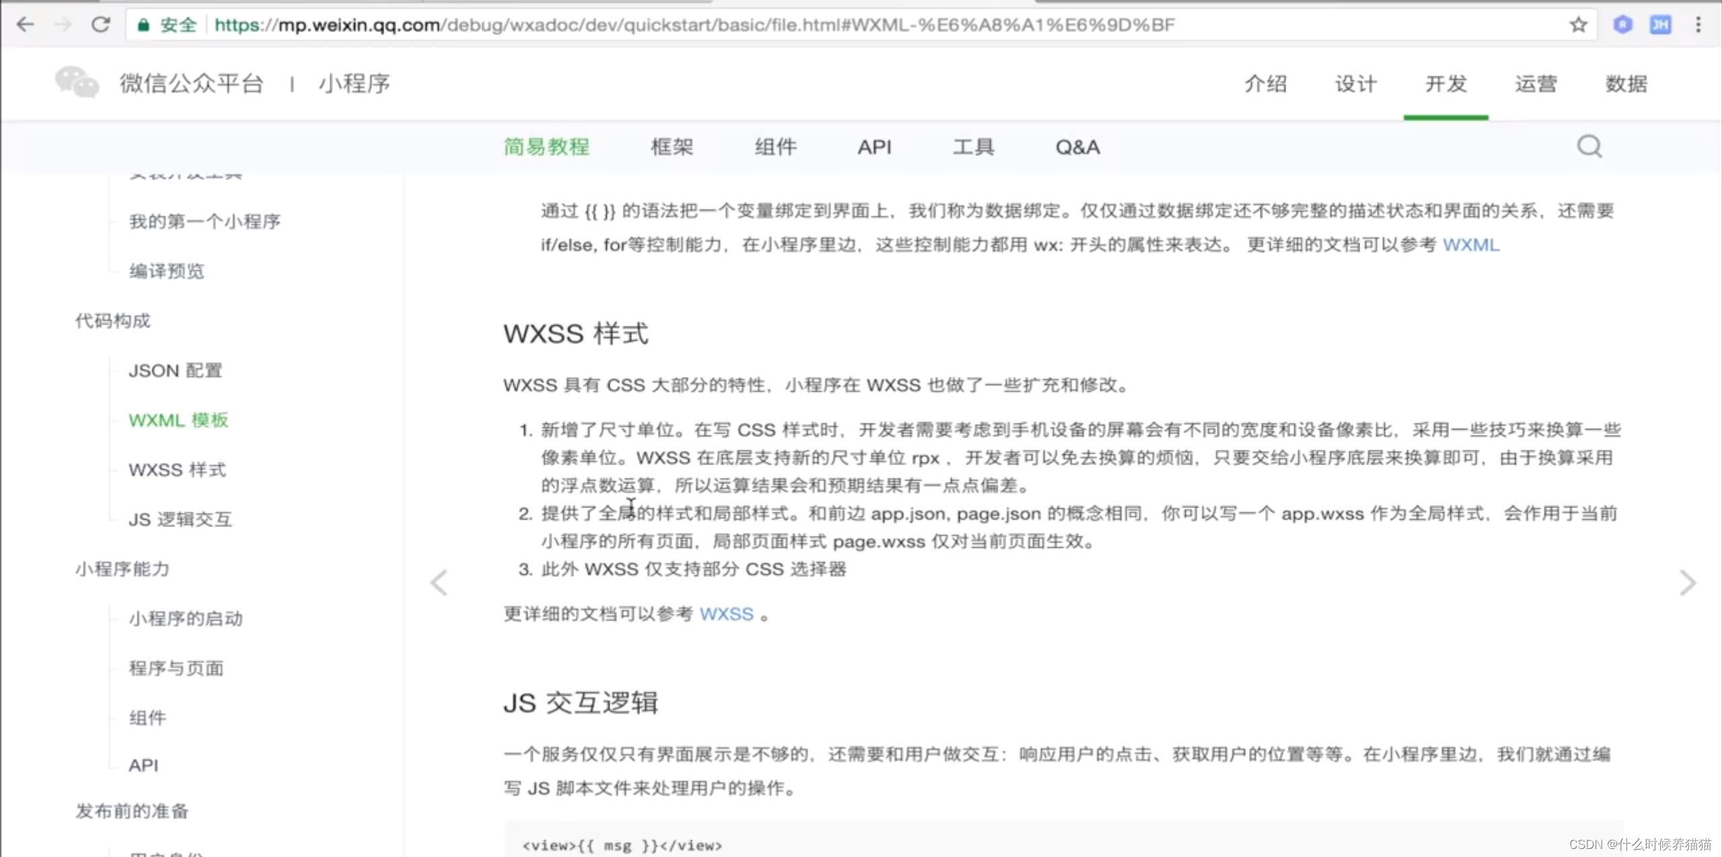Open API in sidebar list
The image size is (1722, 857).
(x=143, y=765)
